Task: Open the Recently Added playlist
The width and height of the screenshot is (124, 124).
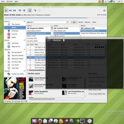Action: (x=15, y=55)
